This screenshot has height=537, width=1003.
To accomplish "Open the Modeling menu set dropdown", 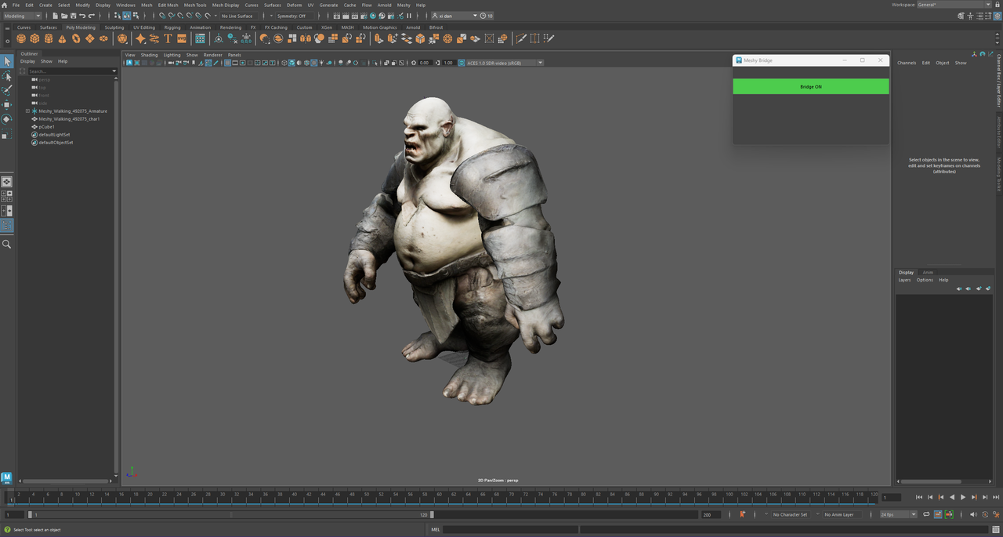I will point(22,16).
